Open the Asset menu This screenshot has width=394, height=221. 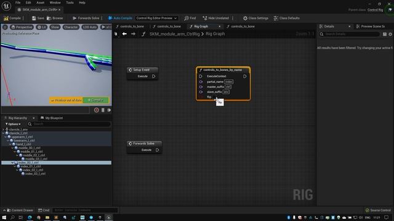point(41,2)
